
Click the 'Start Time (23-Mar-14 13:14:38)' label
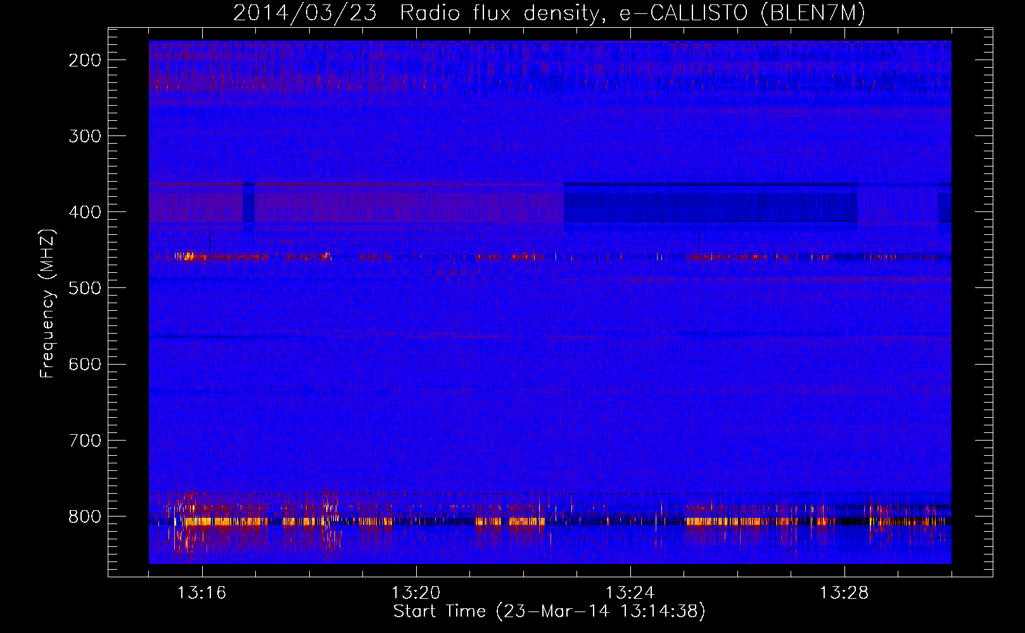549,611
